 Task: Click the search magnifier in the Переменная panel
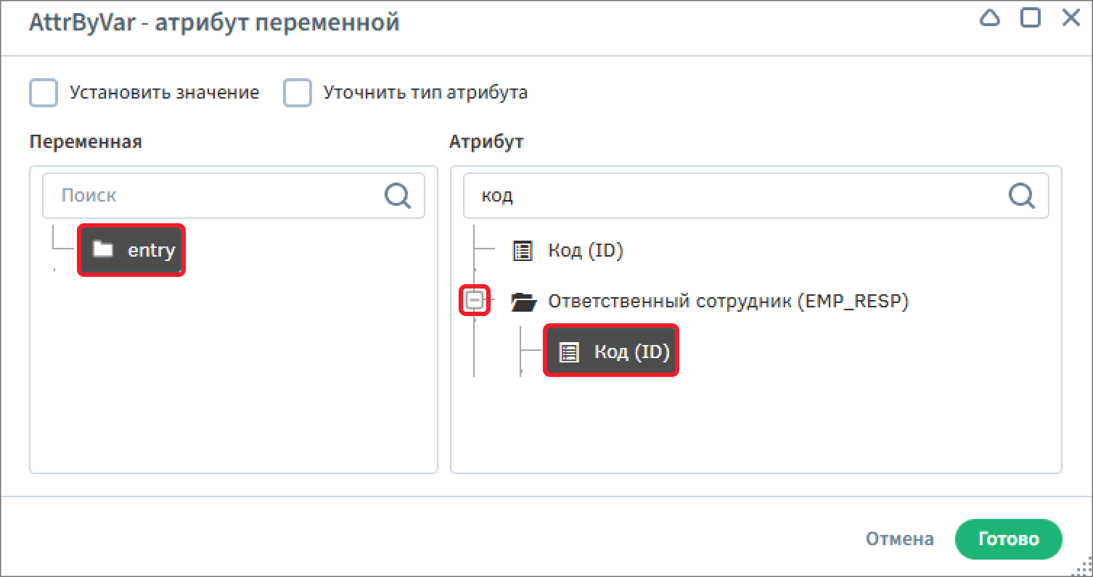[x=397, y=195]
